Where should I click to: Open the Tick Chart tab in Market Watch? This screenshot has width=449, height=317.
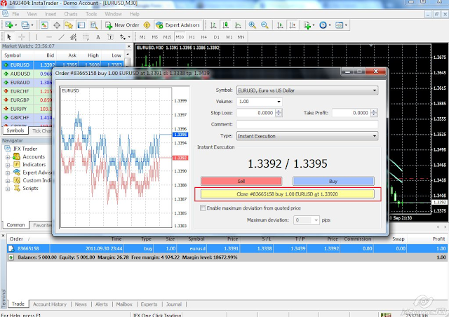pos(41,131)
